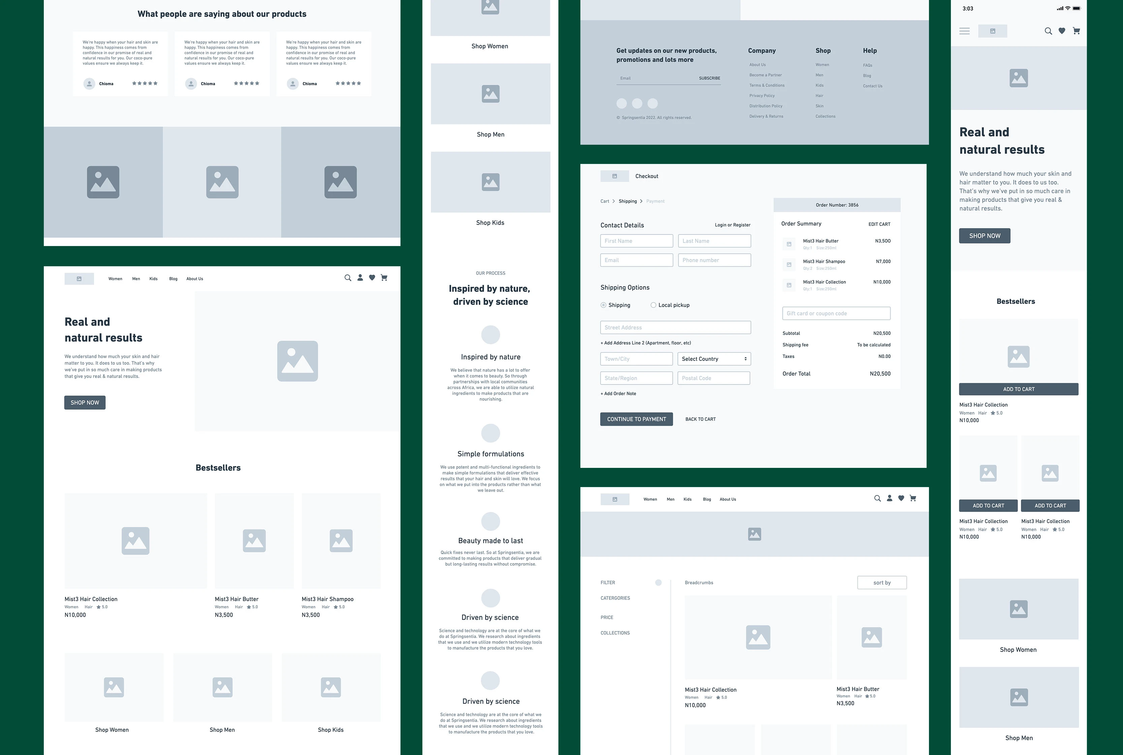Open the mobile hamburger menu icon
Image resolution: width=1123 pixels, height=755 pixels.
tap(964, 31)
